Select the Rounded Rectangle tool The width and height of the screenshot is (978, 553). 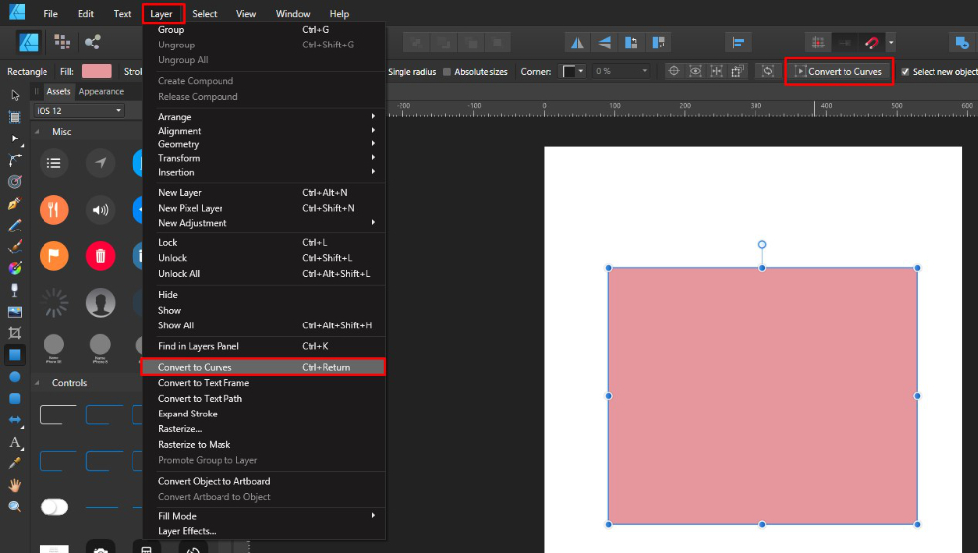pyautogui.click(x=15, y=399)
